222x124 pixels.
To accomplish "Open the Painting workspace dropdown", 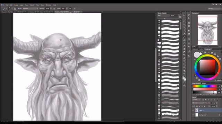I will (x=215, y=9).
